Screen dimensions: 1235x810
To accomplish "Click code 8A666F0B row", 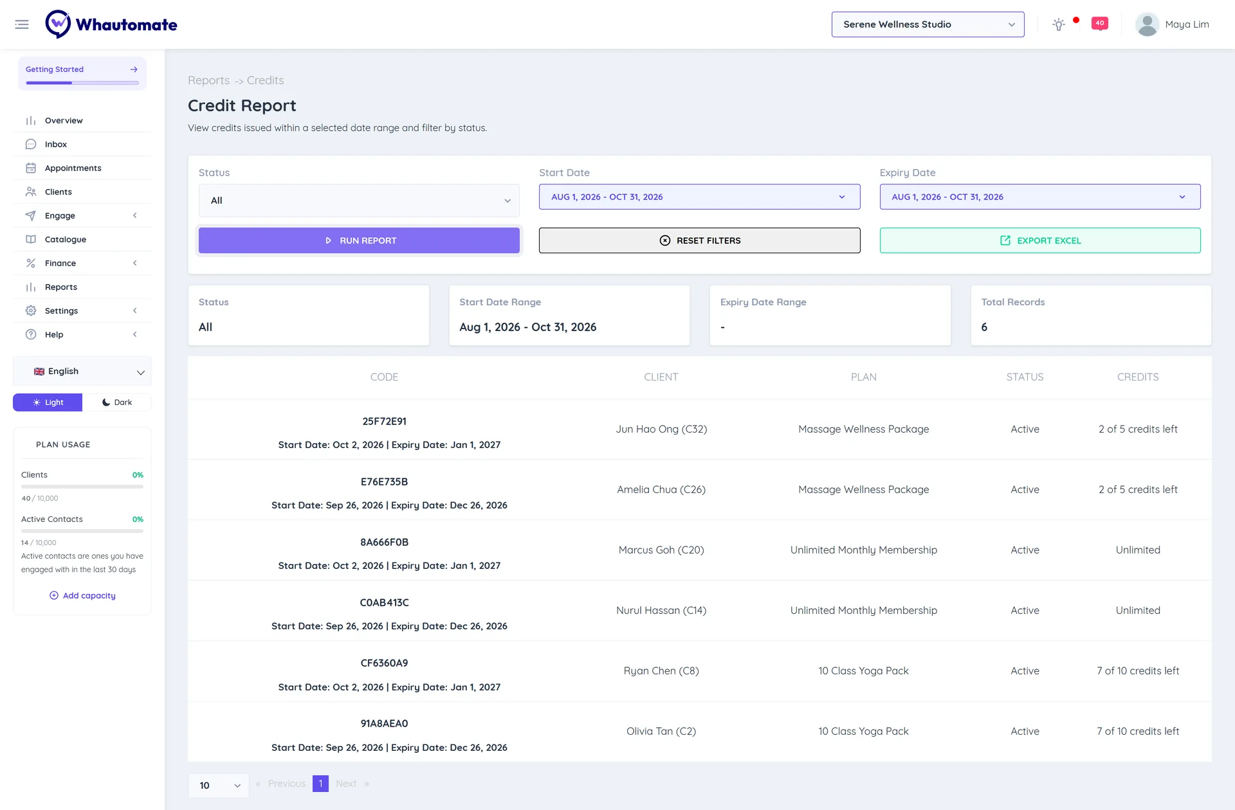I will [699, 550].
